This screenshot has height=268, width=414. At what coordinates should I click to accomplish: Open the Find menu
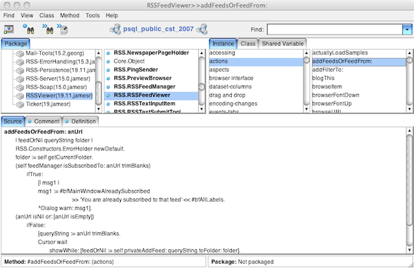[9, 15]
